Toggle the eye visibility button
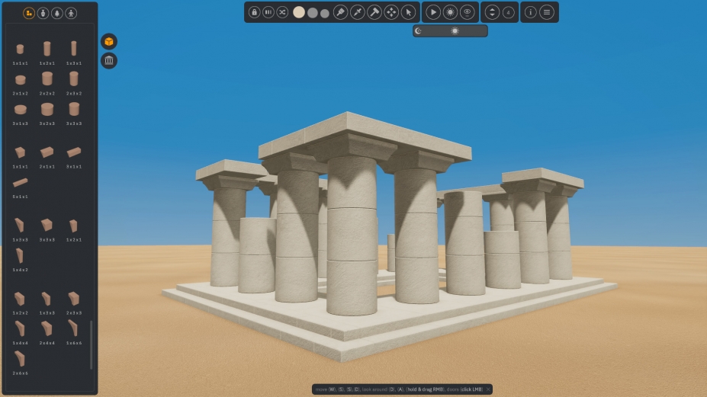This screenshot has height=397, width=707. [467, 12]
